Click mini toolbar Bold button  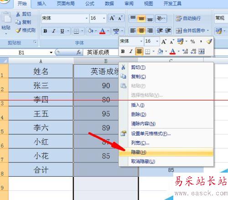click(123, 52)
